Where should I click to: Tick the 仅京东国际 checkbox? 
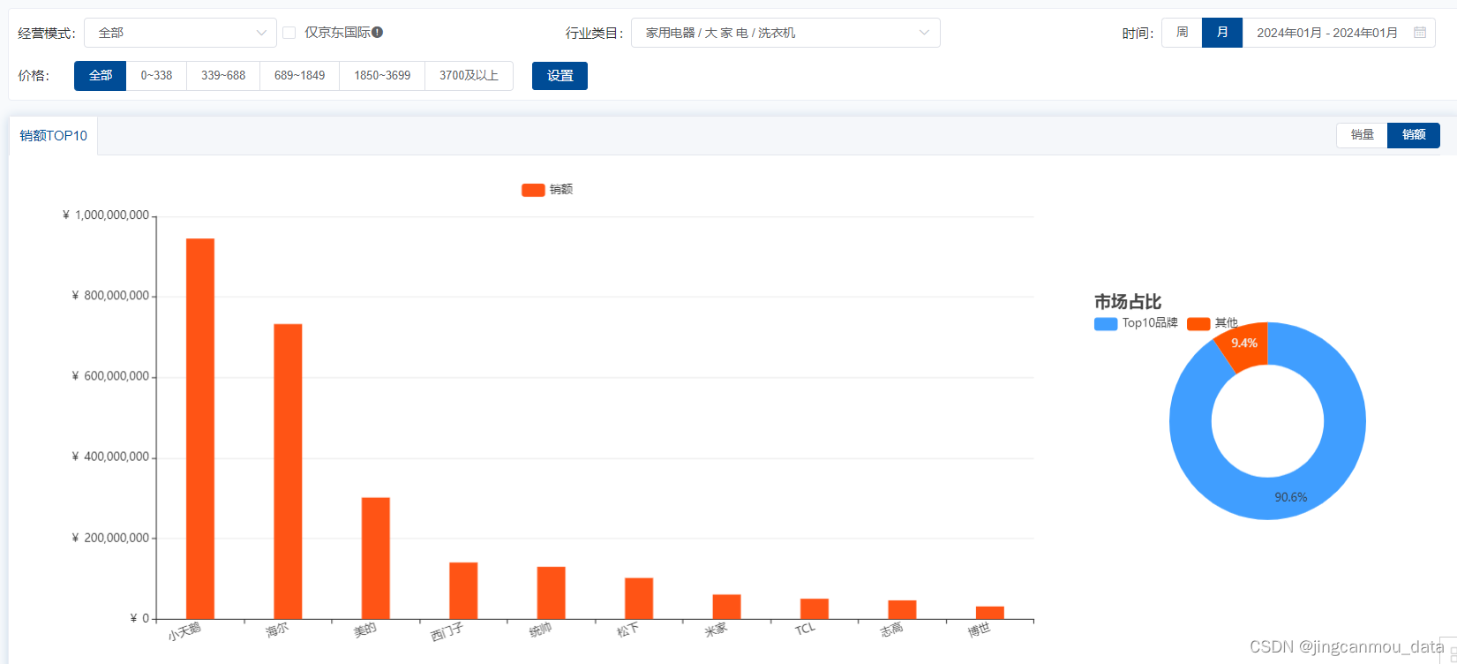click(x=289, y=33)
